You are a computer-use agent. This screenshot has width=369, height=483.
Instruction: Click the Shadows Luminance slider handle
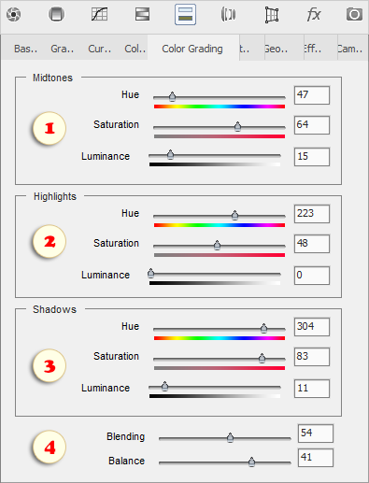tap(164, 386)
